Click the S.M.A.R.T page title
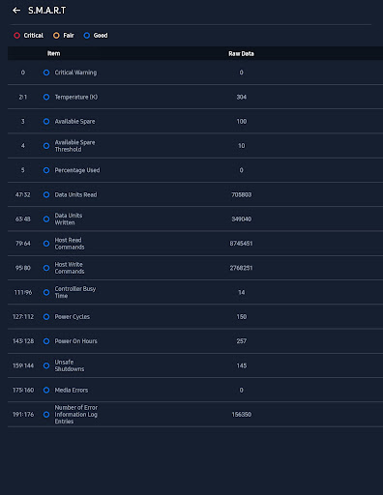The image size is (383, 495). (47, 11)
